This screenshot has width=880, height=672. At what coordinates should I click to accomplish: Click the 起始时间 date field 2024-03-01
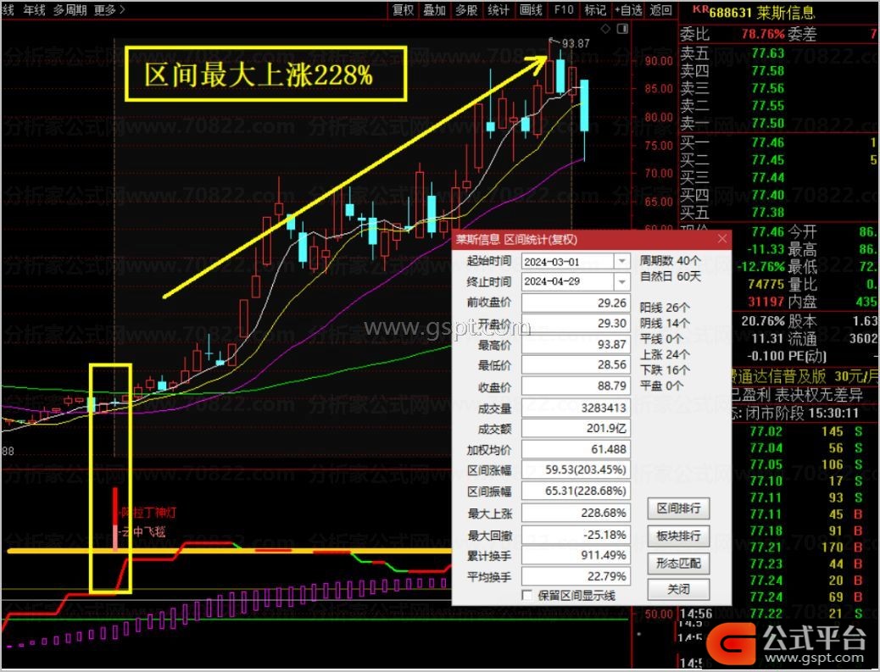[567, 261]
